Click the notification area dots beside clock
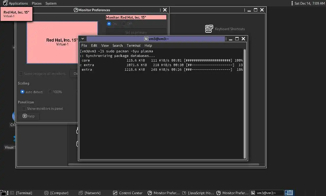This screenshot has height=196, width=326. 292,3
